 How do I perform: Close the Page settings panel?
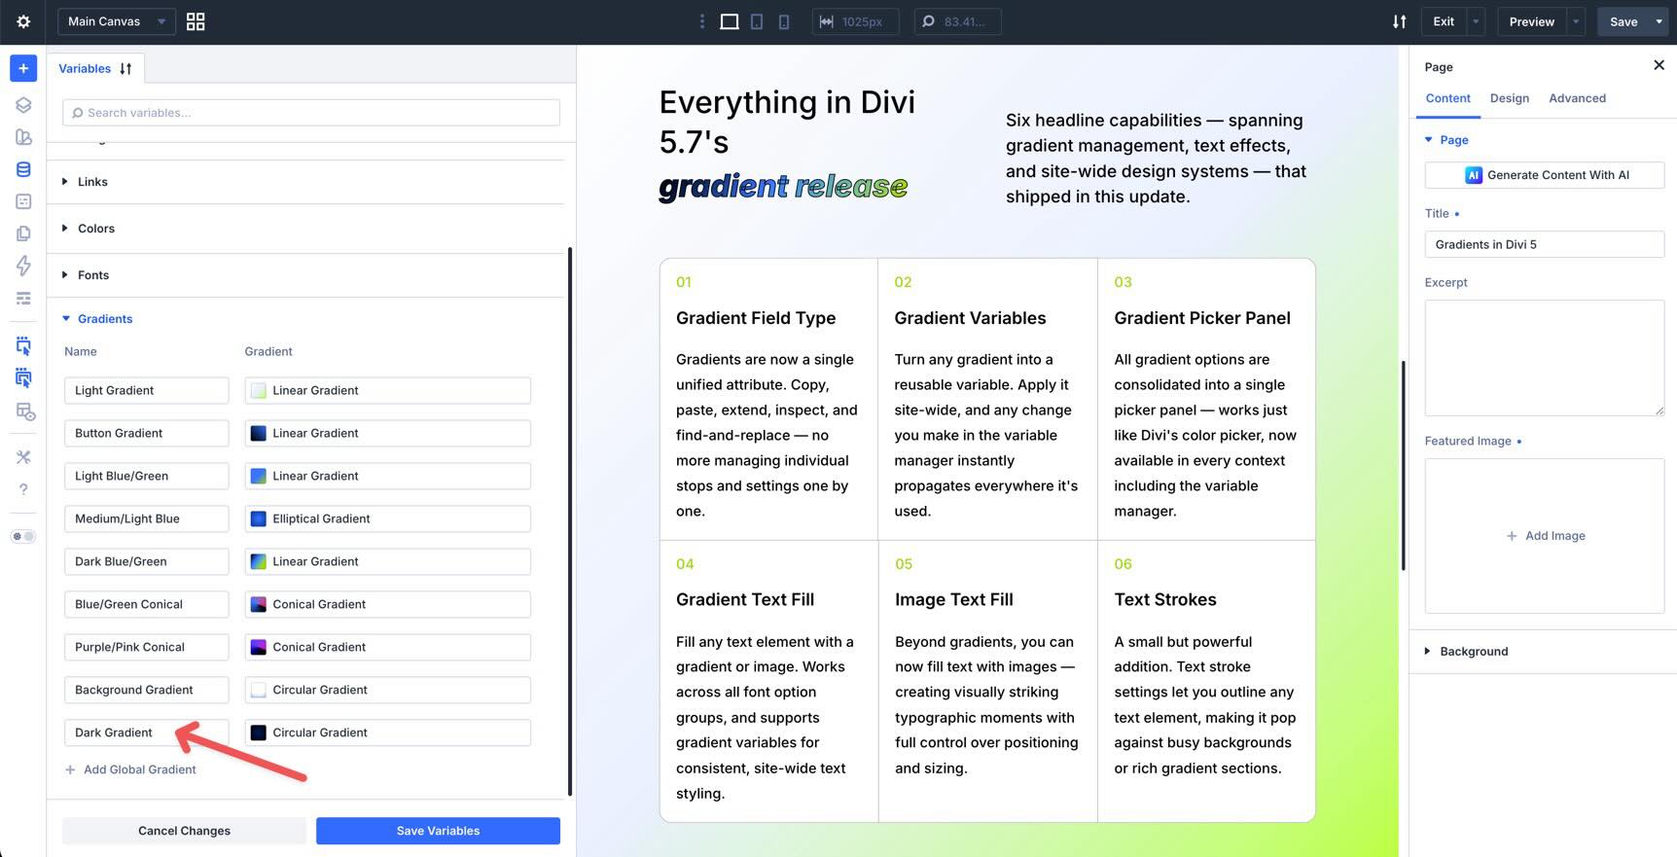coord(1659,65)
